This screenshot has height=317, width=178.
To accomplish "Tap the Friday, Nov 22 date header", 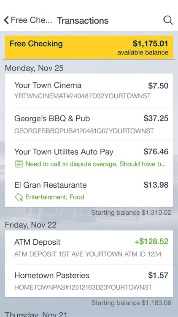I will (31, 225).
